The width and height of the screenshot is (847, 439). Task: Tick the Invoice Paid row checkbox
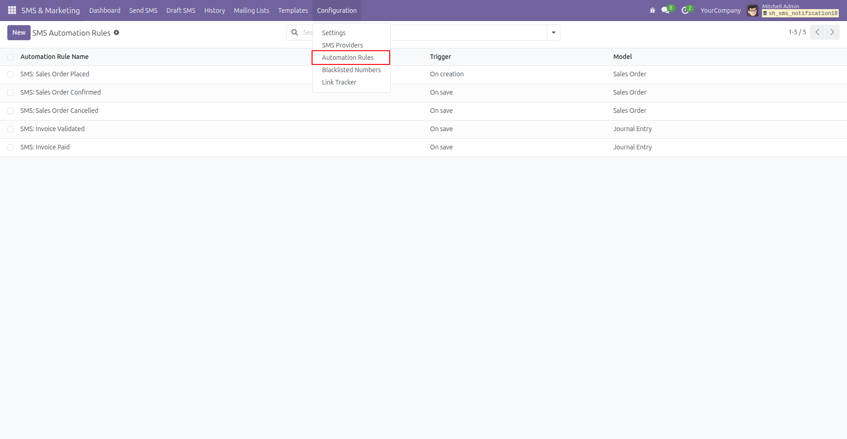pos(11,148)
